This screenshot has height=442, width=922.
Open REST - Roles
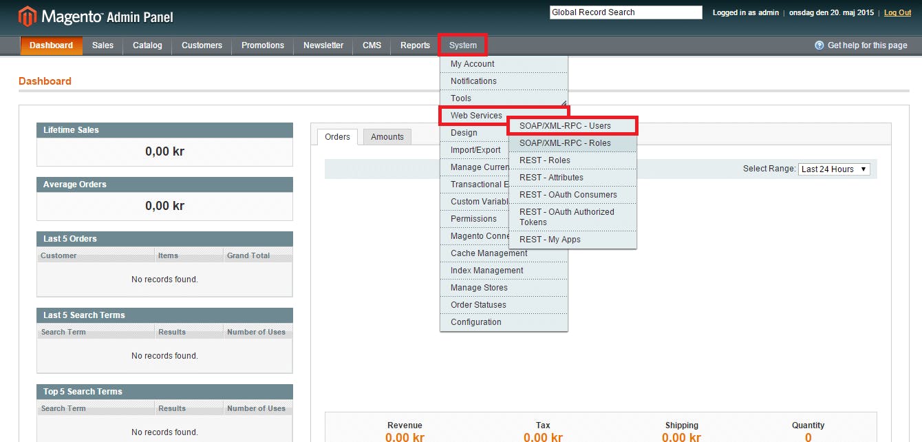[x=573, y=160]
